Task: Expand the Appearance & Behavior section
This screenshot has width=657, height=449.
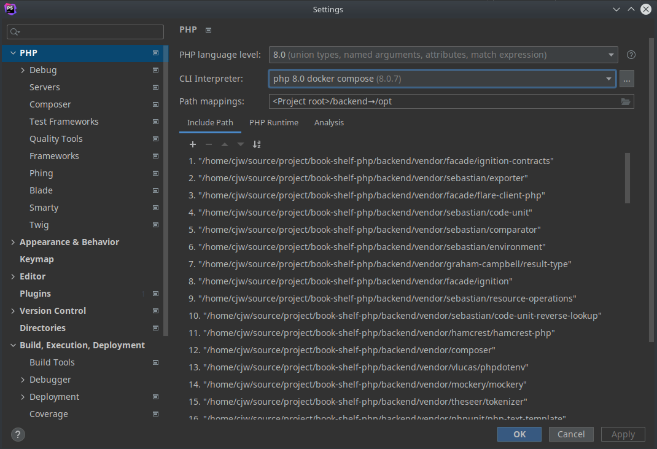Action: 13,242
